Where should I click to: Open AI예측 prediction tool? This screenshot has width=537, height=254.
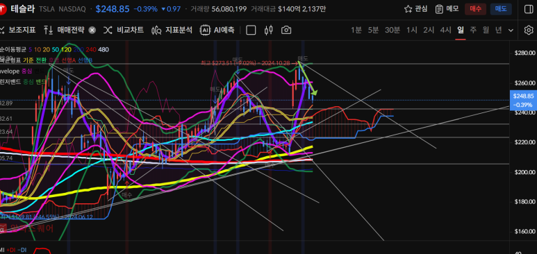217,30
